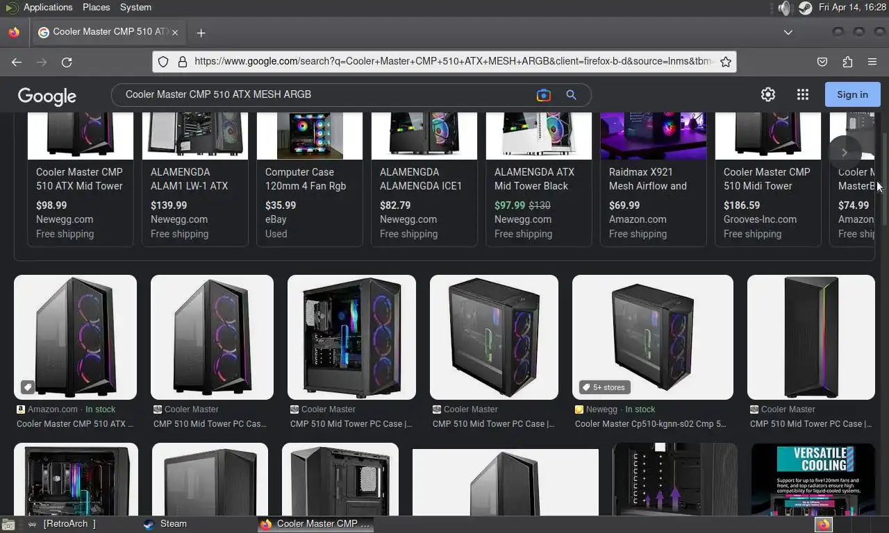Go back to the previous page

coord(17,62)
